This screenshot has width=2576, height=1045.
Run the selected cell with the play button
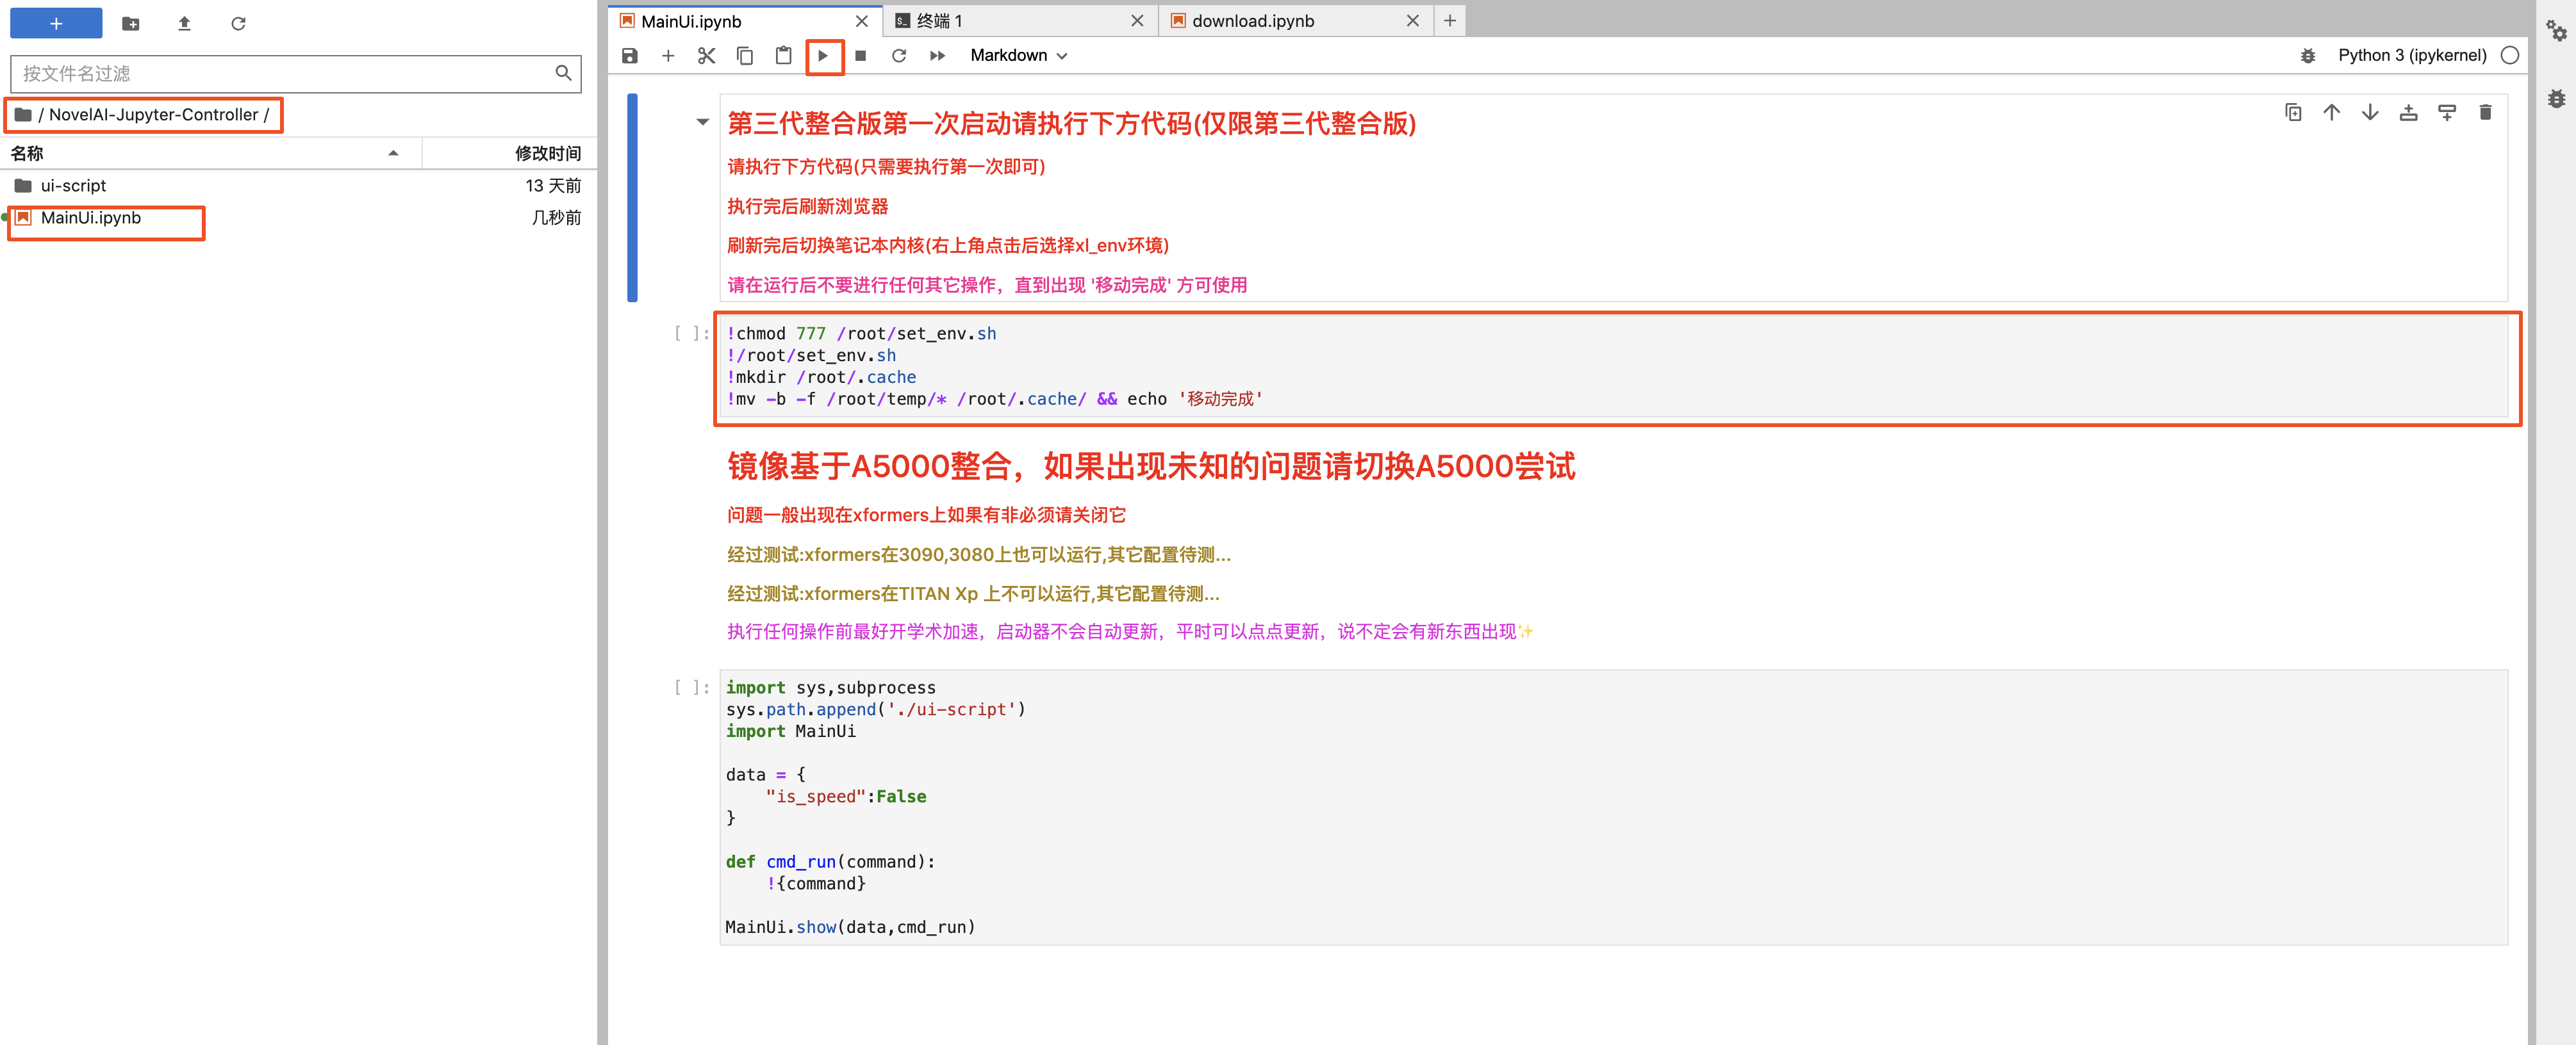[823, 56]
